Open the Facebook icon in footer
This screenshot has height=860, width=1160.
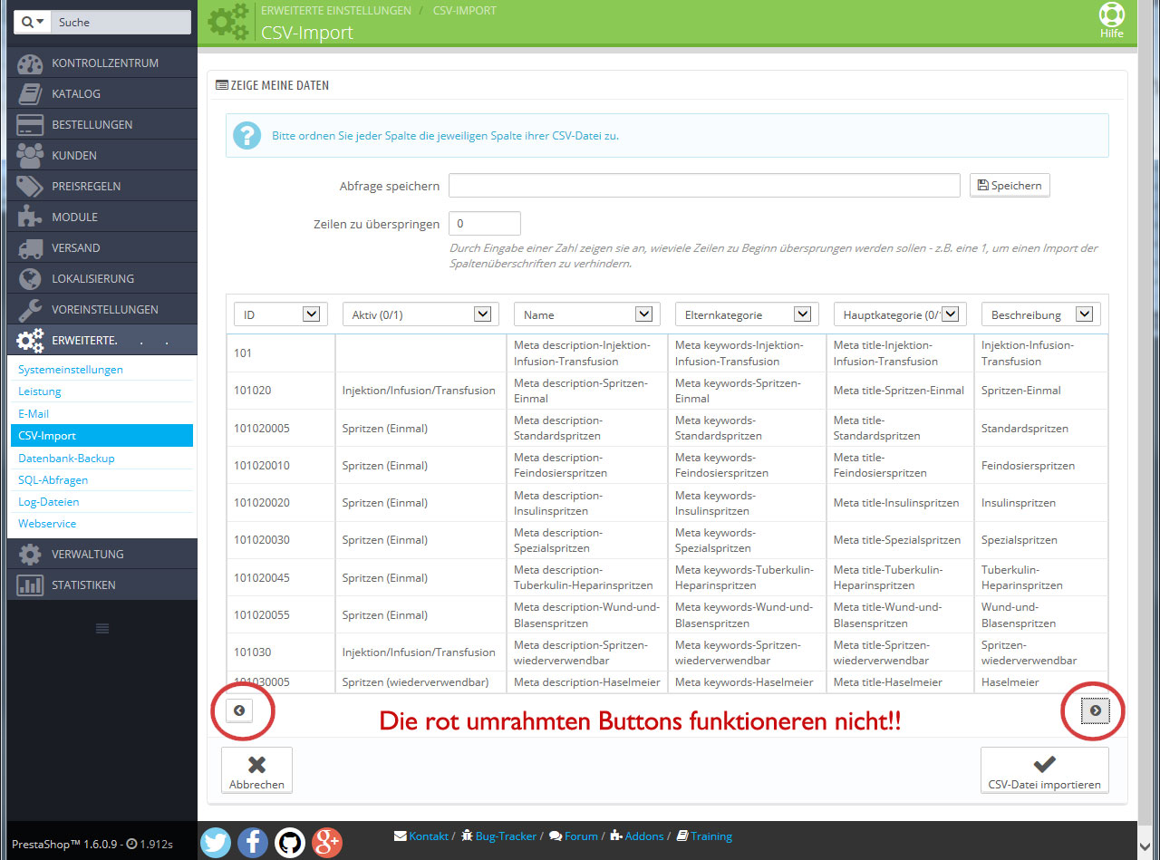(253, 842)
